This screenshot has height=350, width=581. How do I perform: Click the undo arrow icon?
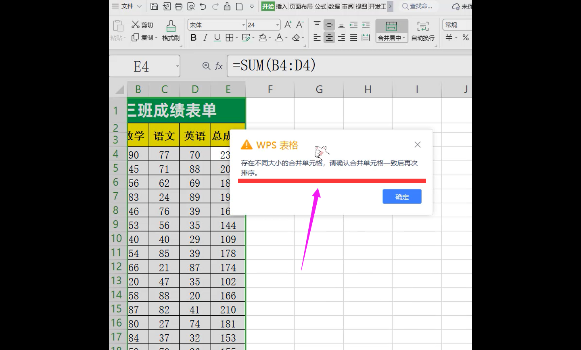coord(204,6)
